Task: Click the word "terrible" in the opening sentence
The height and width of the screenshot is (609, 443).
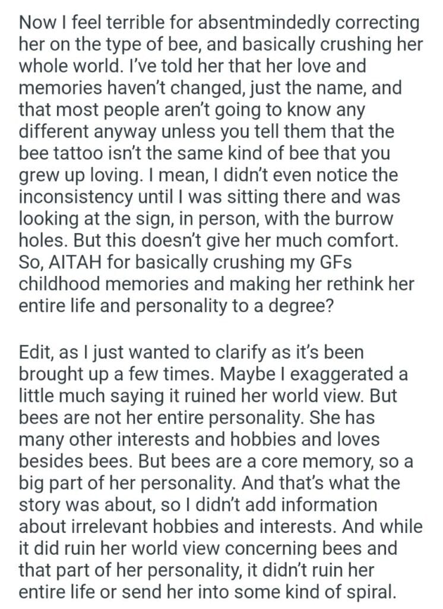Action: pos(118,23)
